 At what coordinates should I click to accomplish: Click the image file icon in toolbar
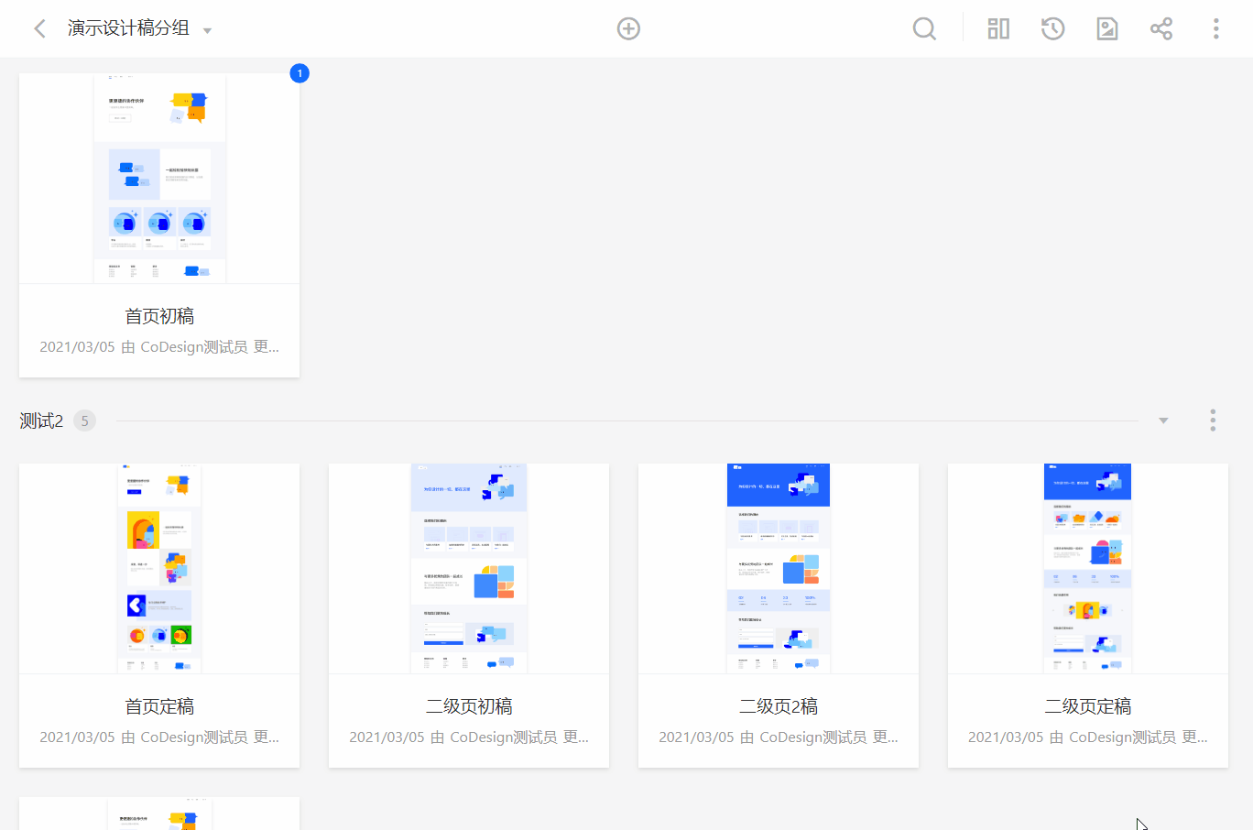(1107, 28)
